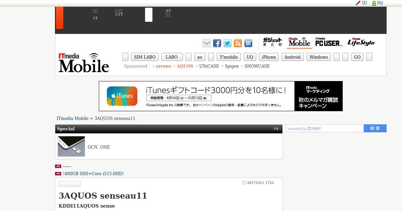
Task: Open the orange RSS feed icon
Action: click(238, 43)
